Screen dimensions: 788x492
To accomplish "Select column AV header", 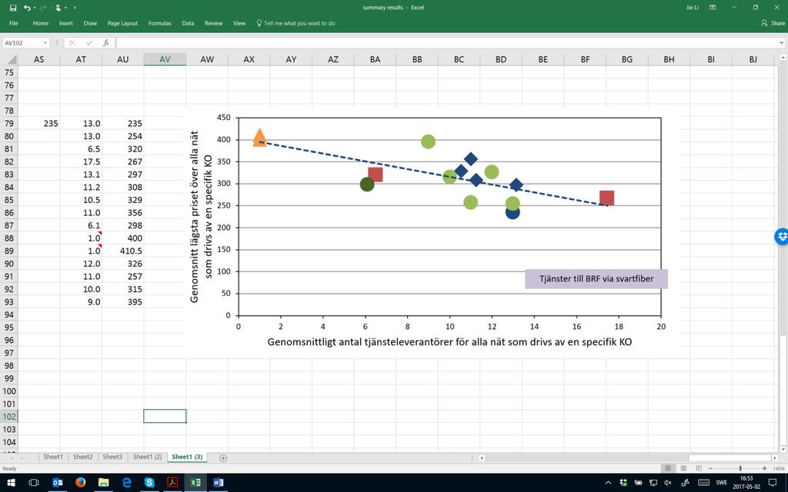I will click(165, 59).
